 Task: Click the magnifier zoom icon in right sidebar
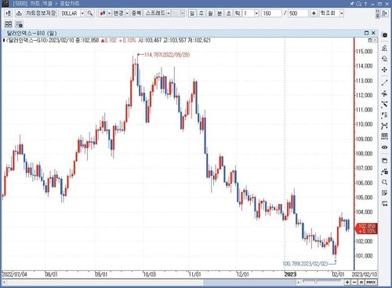click(384, 182)
